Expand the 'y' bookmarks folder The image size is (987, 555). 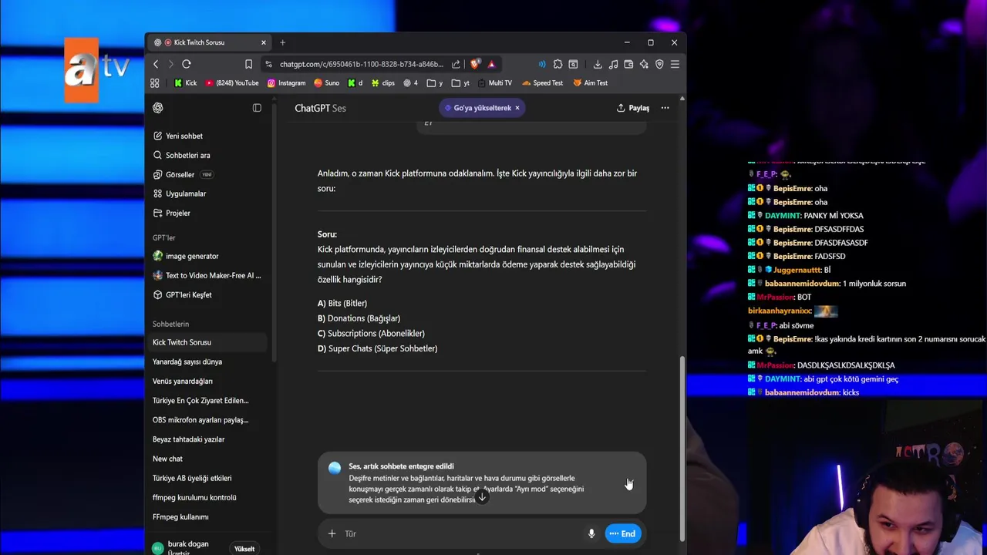[435, 83]
